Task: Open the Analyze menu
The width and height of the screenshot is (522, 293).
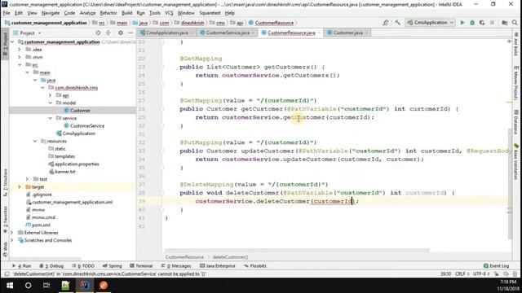Action: 87,13
